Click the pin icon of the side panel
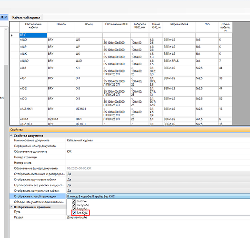The image size is (250, 238). pos(2,17)
